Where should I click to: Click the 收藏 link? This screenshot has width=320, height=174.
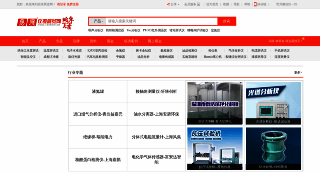pyautogui.click(x=226, y=4)
